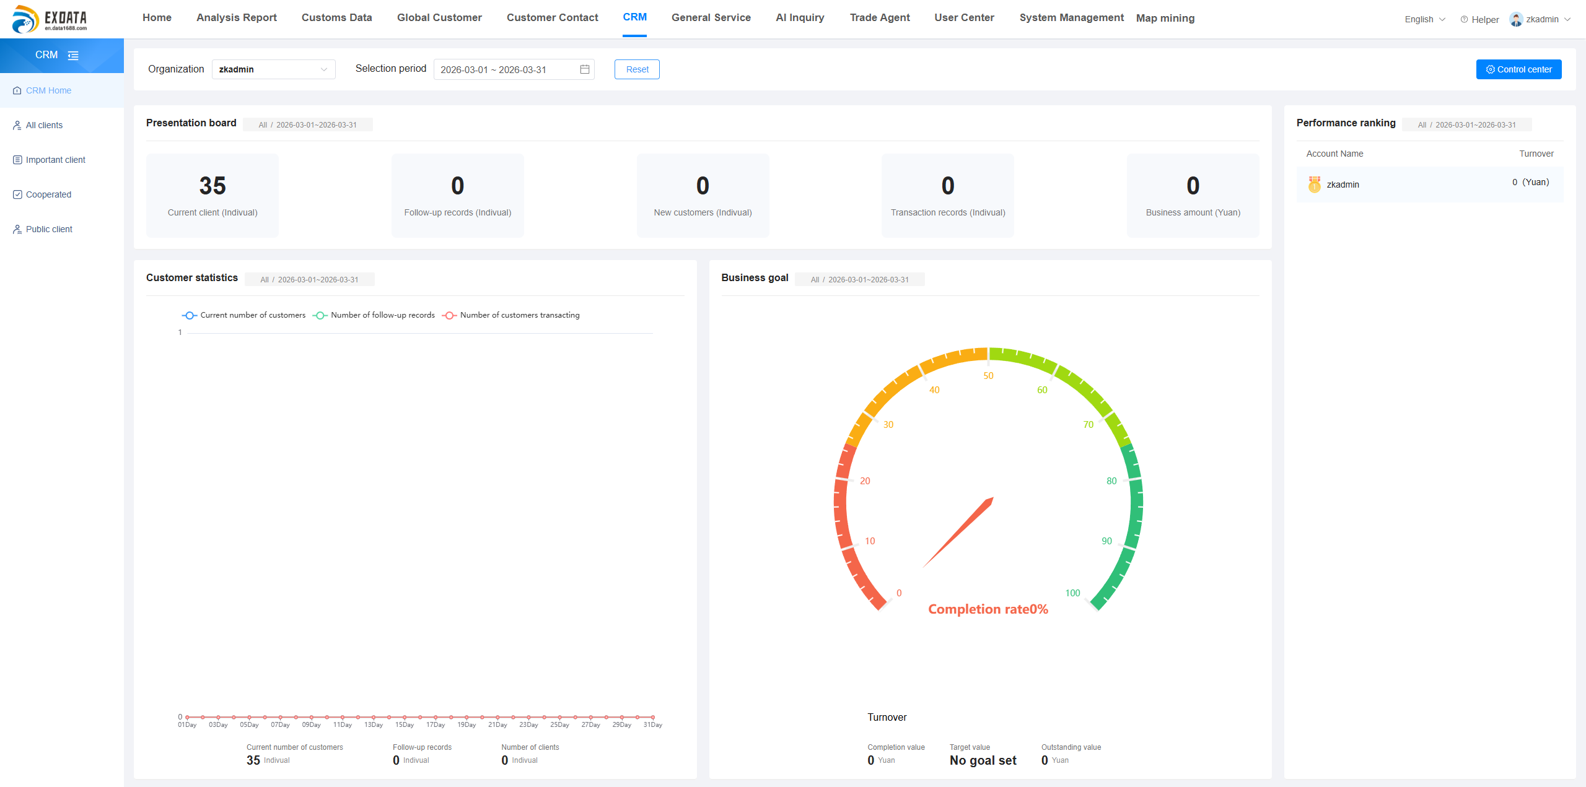
Task: Open CRM Home from the sidebar
Action: [x=48, y=90]
